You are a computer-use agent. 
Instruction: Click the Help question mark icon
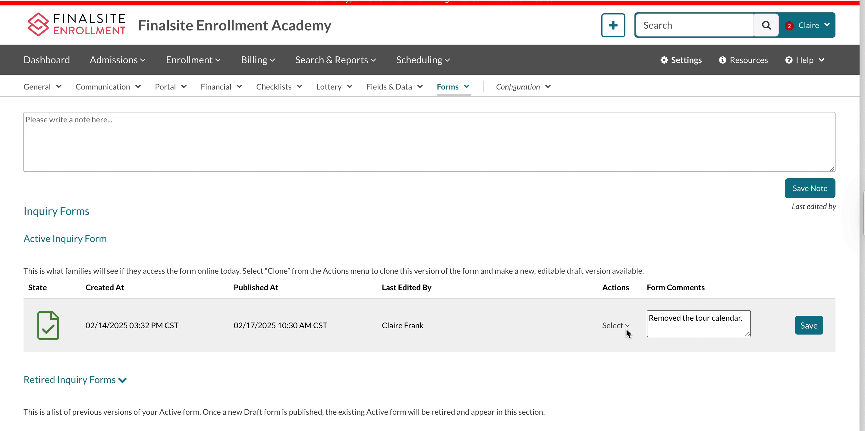point(789,60)
